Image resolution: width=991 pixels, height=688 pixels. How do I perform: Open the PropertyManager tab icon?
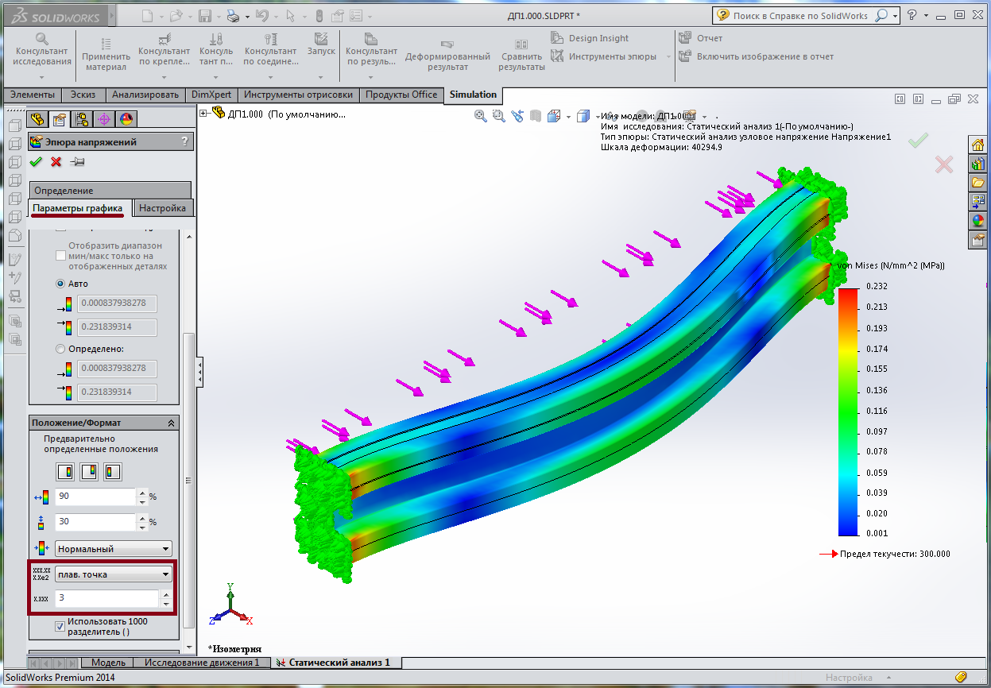tap(59, 119)
